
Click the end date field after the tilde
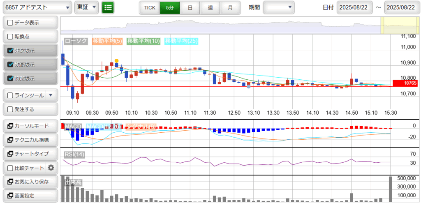[402, 7]
